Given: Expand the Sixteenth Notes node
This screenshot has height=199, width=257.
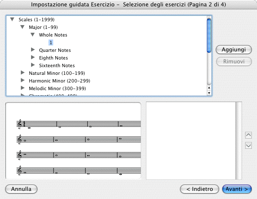Looking at the screenshot, I should pos(33,65).
